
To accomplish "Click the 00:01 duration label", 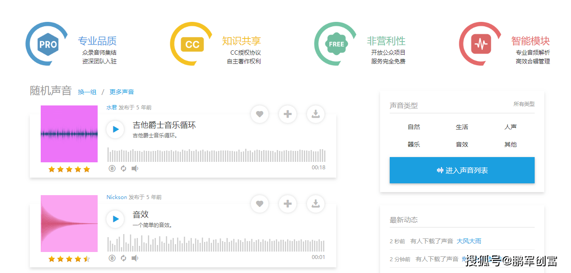I will (x=318, y=257).
